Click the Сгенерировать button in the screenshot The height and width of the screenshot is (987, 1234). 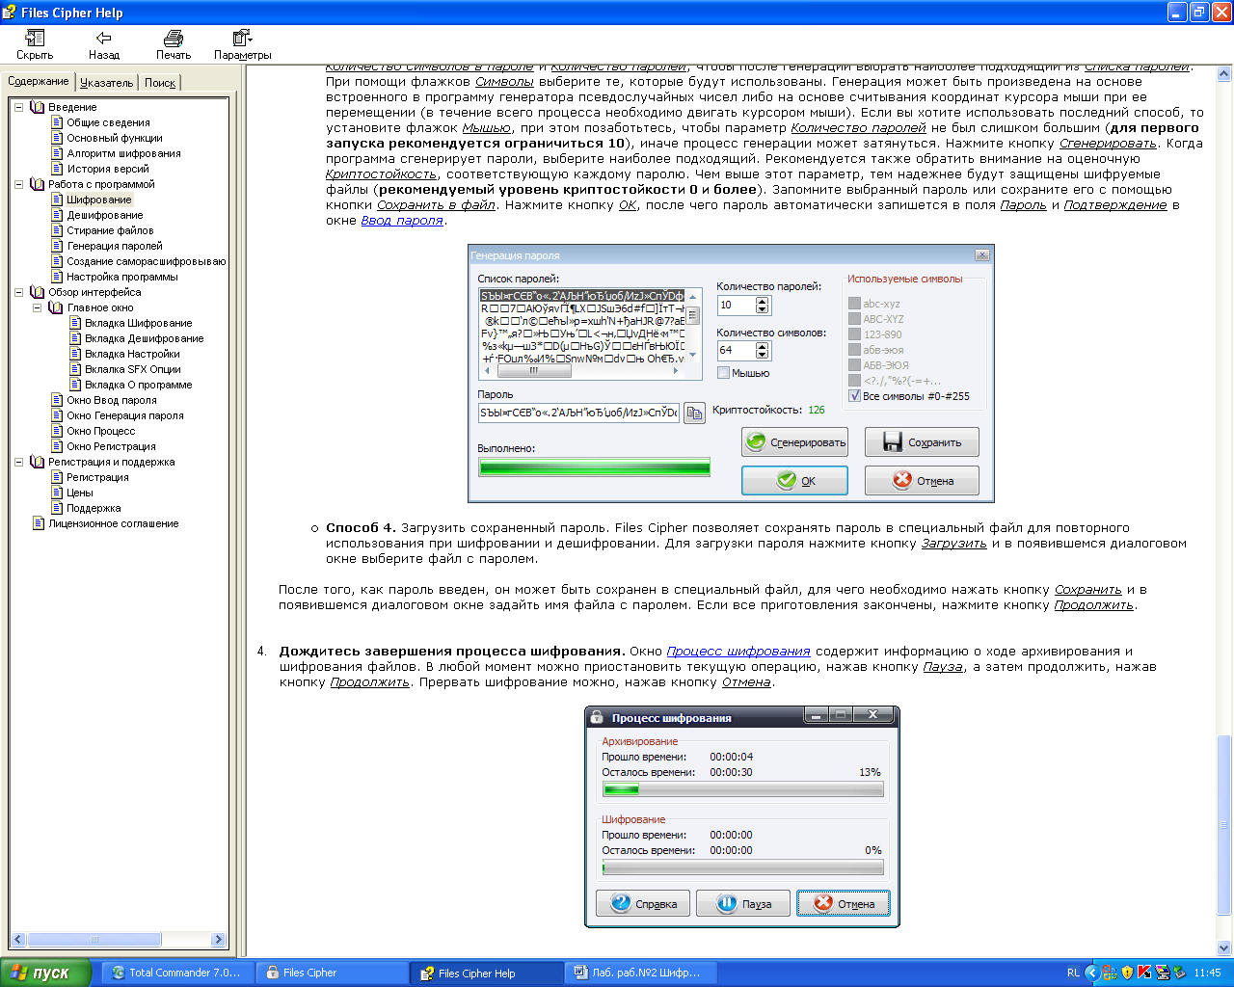point(795,442)
